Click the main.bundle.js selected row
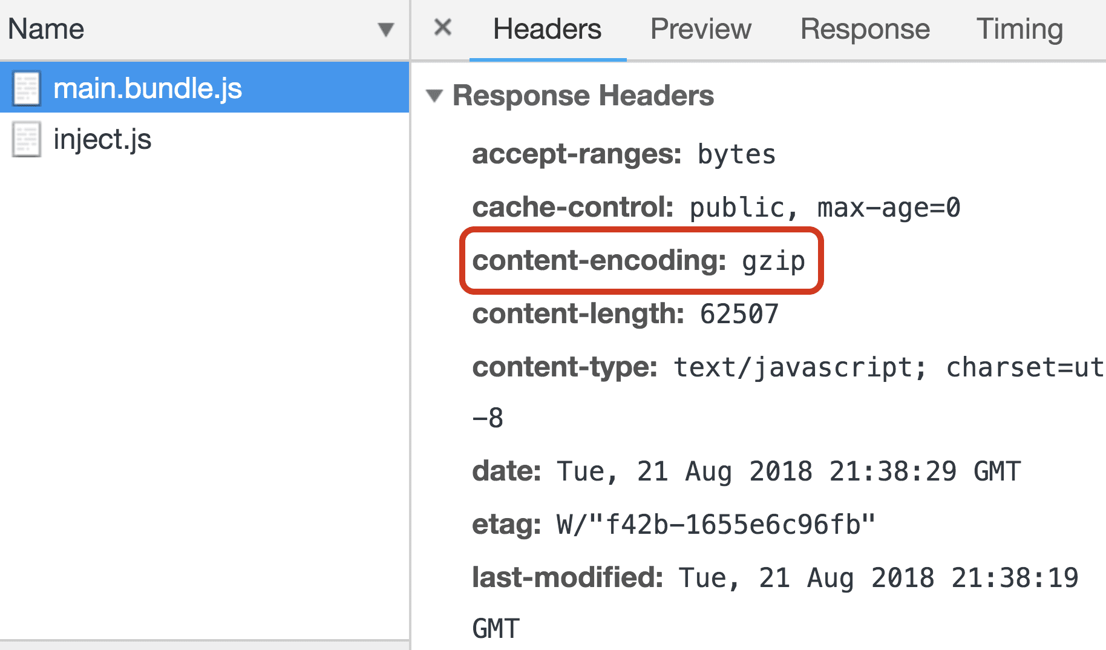 point(182,87)
